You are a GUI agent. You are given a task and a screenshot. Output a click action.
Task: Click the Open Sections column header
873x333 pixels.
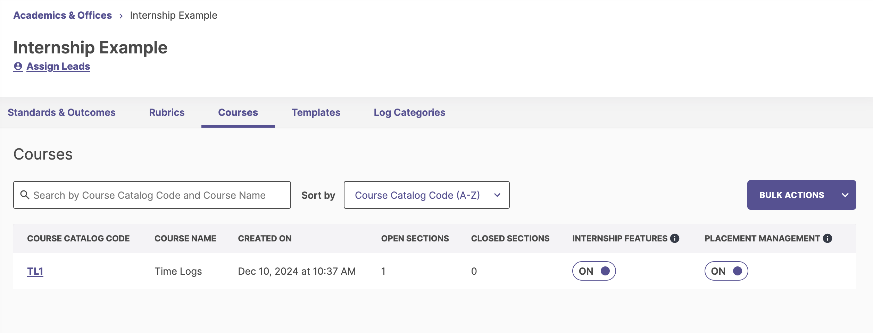[x=415, y=238]
